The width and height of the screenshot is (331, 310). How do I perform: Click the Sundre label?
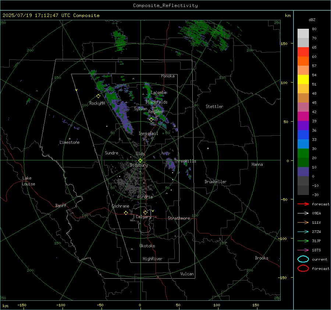111,153
